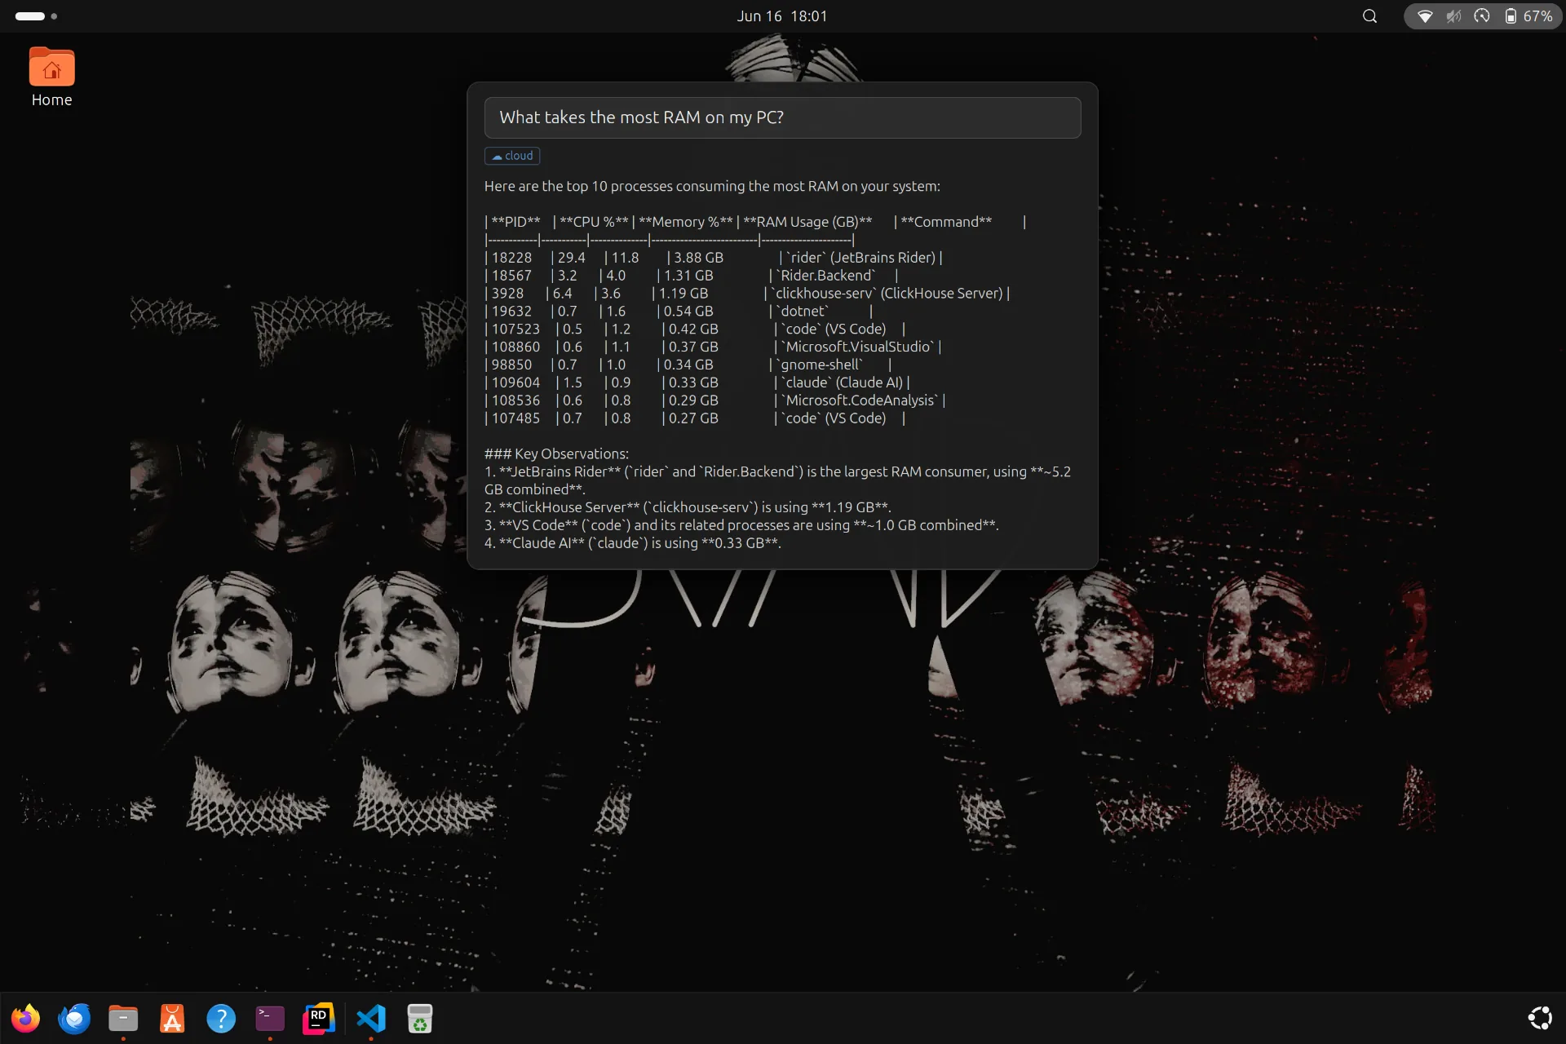The height and width of the screenshot is (1044, 1566).
Task: Open the calendar via Jun 16 18:01 clock
Action: 782,16
